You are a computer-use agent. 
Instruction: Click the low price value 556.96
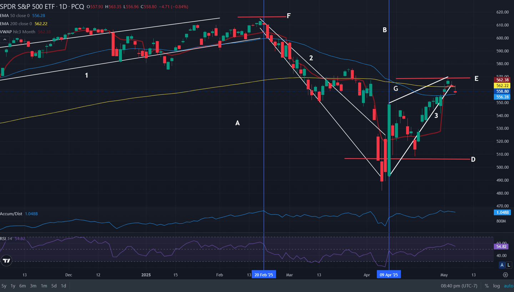point(133,7)
